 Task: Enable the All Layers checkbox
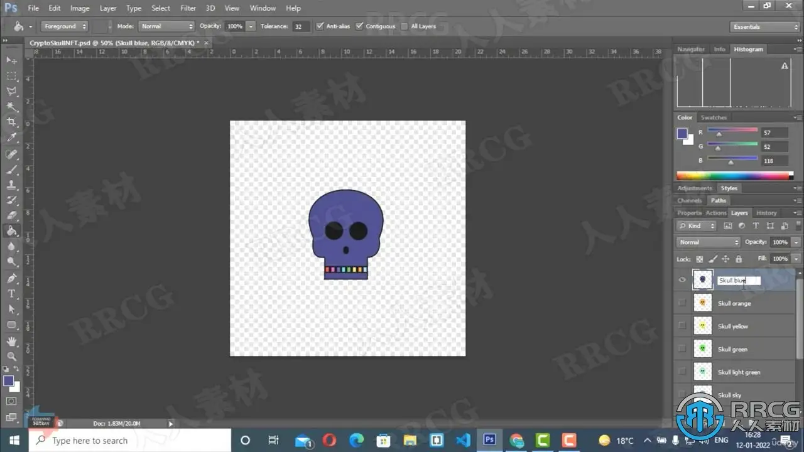point(404,26)
